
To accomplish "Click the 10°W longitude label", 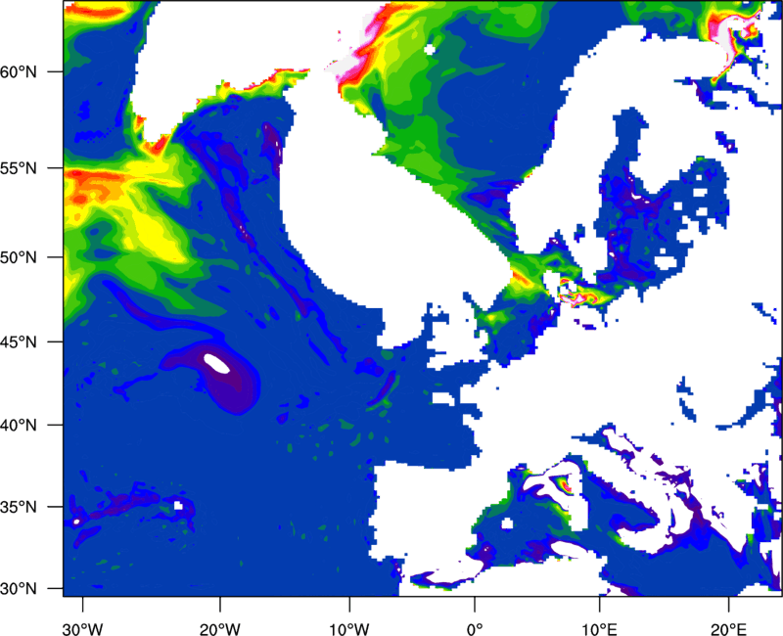I will 349,629.
